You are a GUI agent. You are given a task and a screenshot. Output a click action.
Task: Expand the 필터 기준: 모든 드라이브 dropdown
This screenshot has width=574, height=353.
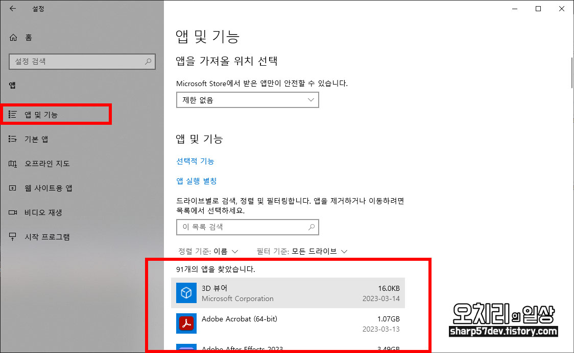(x=302, y=252)
